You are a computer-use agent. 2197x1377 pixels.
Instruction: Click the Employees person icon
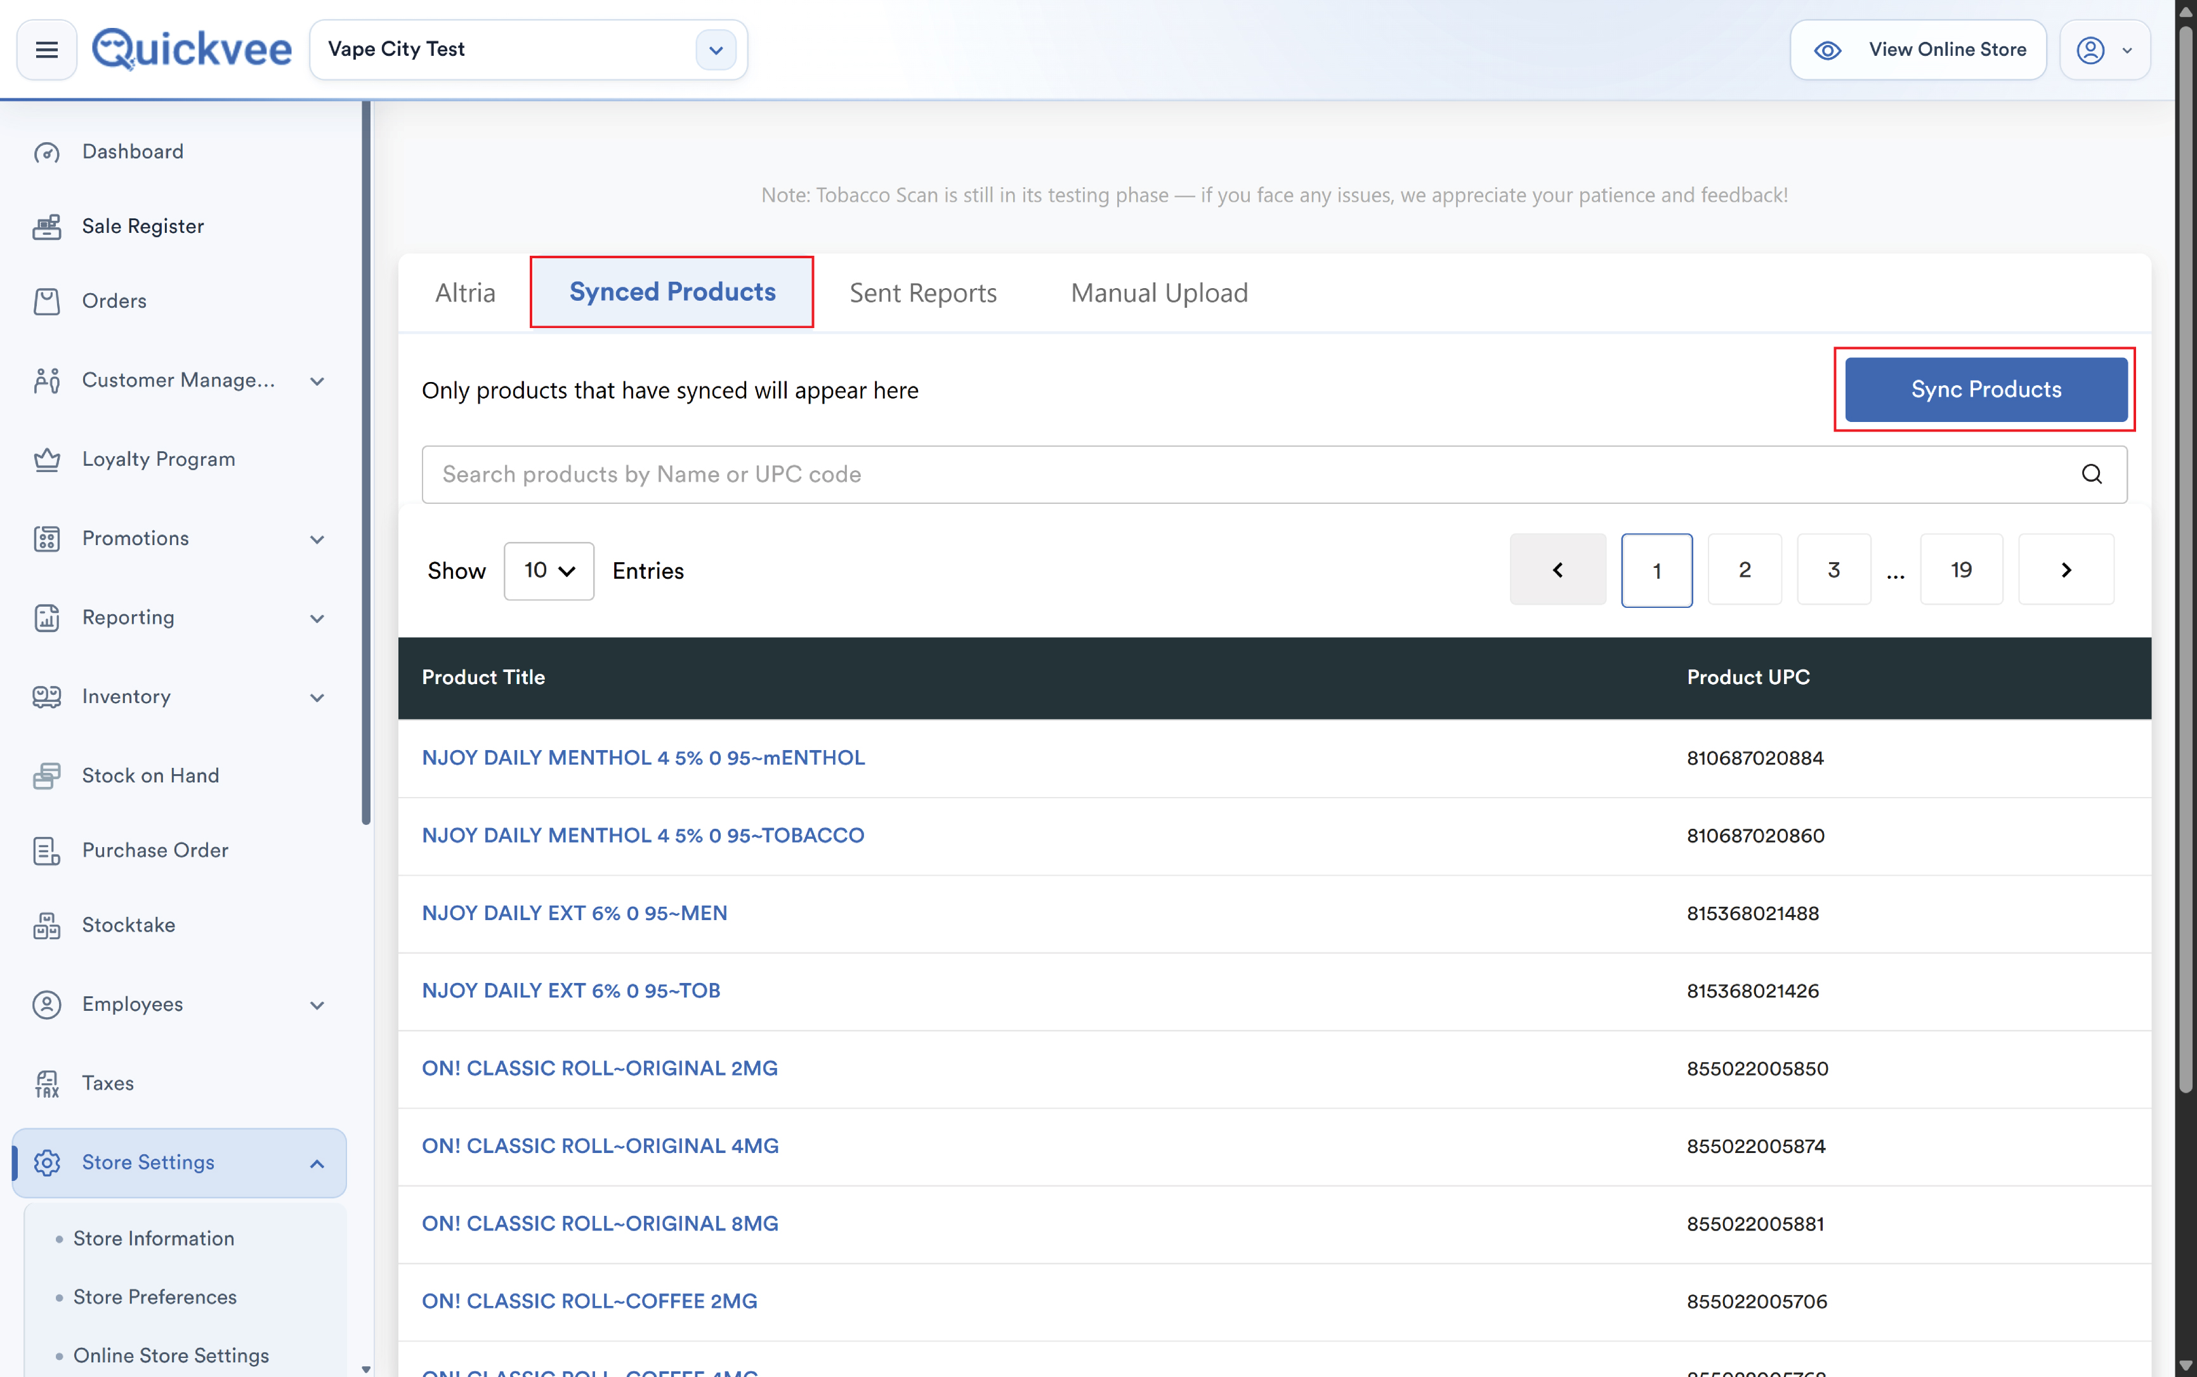46,1005
